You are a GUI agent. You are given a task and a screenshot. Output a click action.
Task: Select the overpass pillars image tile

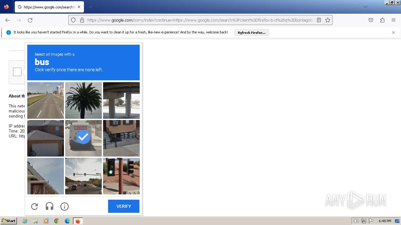coord(121,100)
